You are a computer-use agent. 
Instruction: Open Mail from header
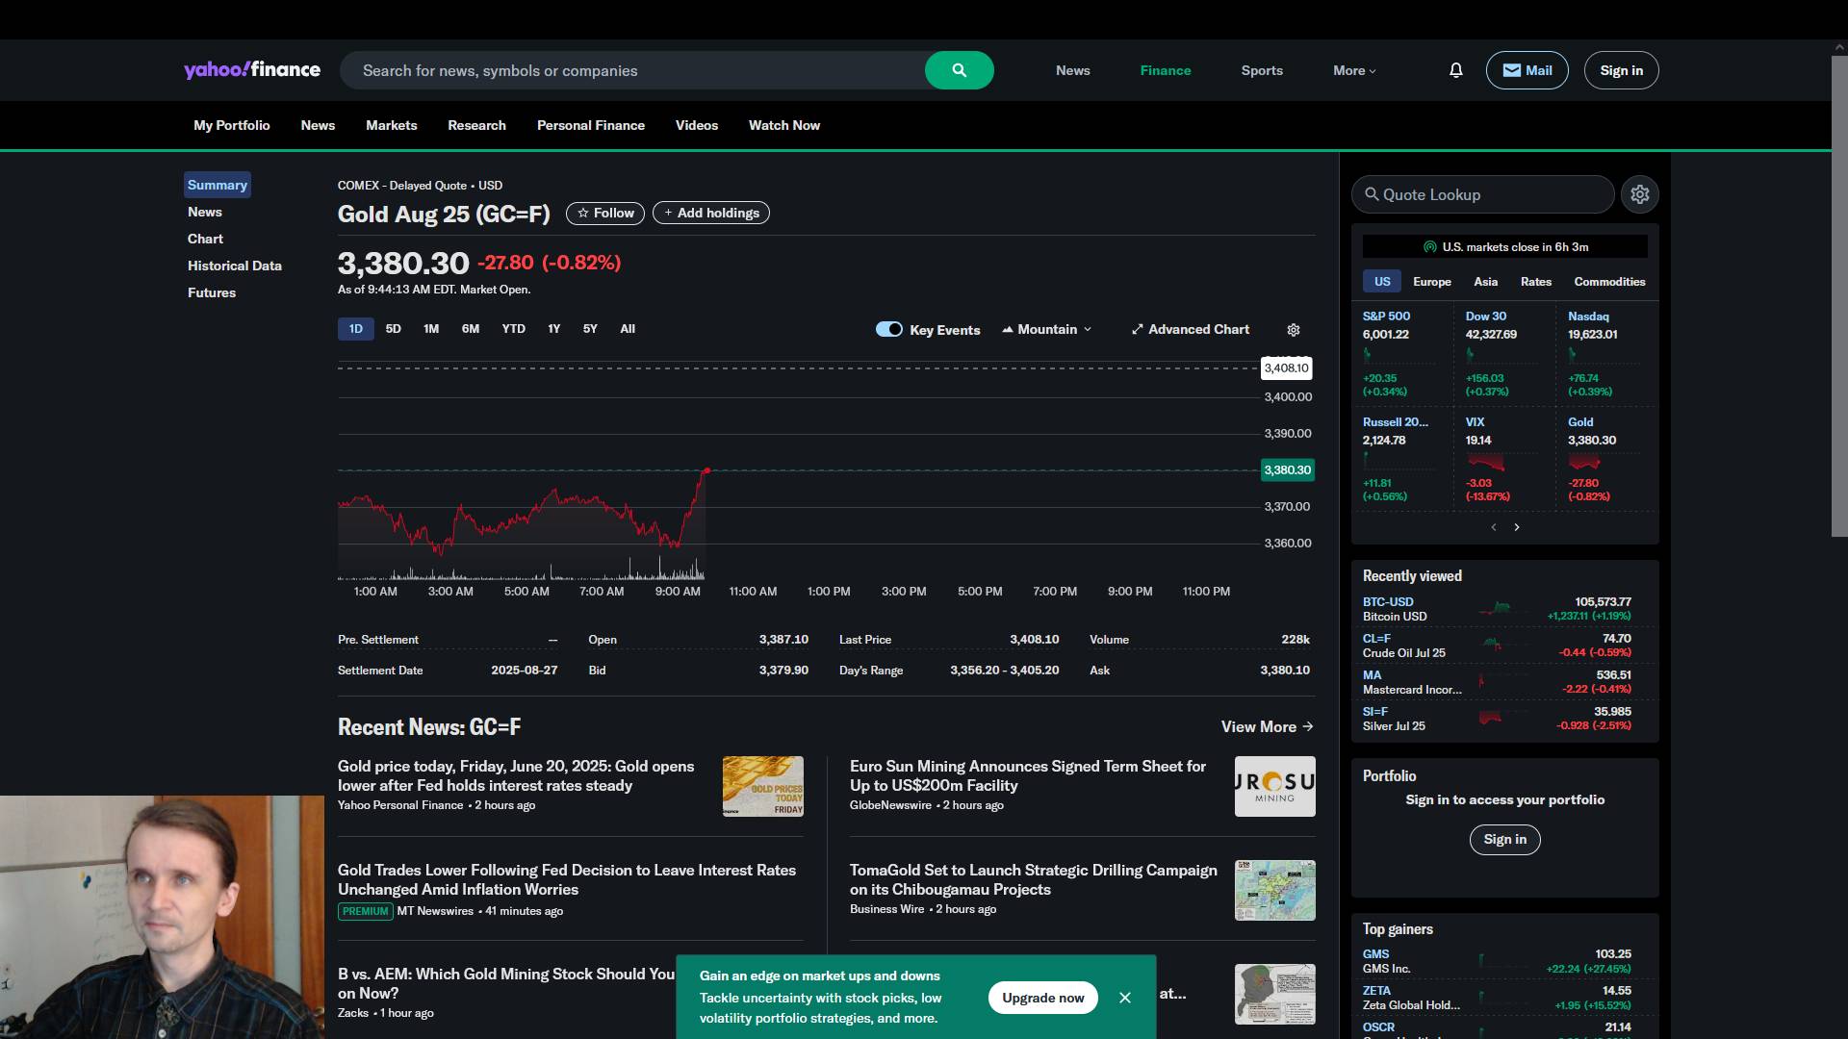(x=1527, y=70)
